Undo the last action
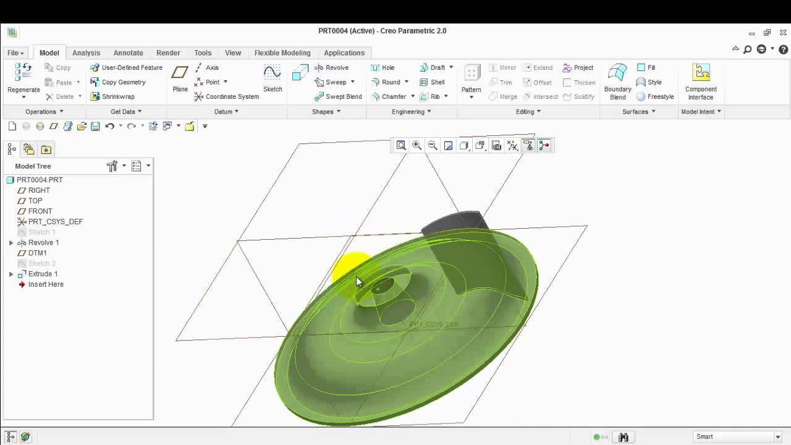The width and height of the screenshot is (791, 445). pos(109,126)
